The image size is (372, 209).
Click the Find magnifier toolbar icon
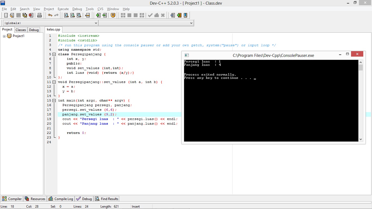point(66,15)
